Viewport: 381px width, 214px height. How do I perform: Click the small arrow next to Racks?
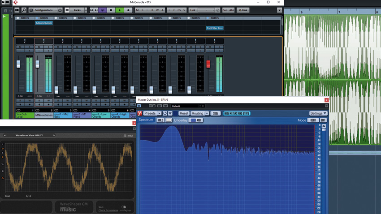[x=86, y=10]
